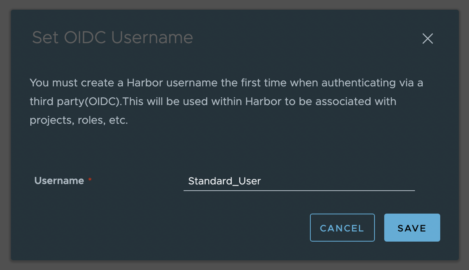Click the Username field label
This screenshot has width=469, height=270.
tap(59, 181)
